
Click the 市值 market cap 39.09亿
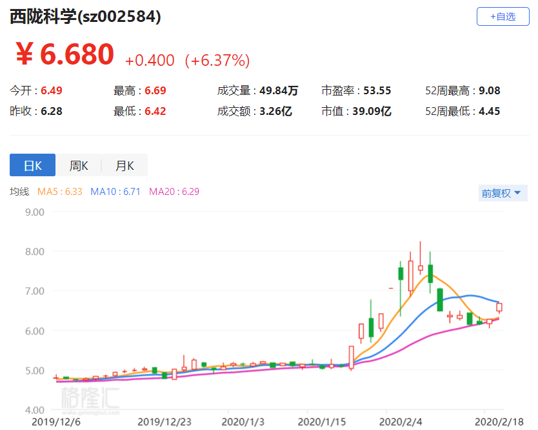tap(372, 111)
